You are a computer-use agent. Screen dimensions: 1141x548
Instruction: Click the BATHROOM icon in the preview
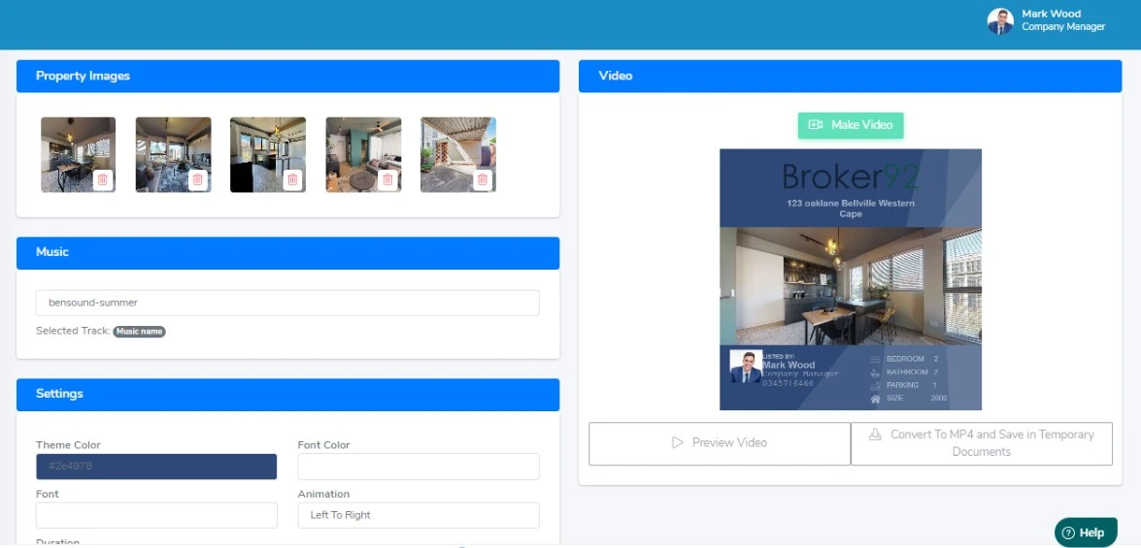coord(875,372)
